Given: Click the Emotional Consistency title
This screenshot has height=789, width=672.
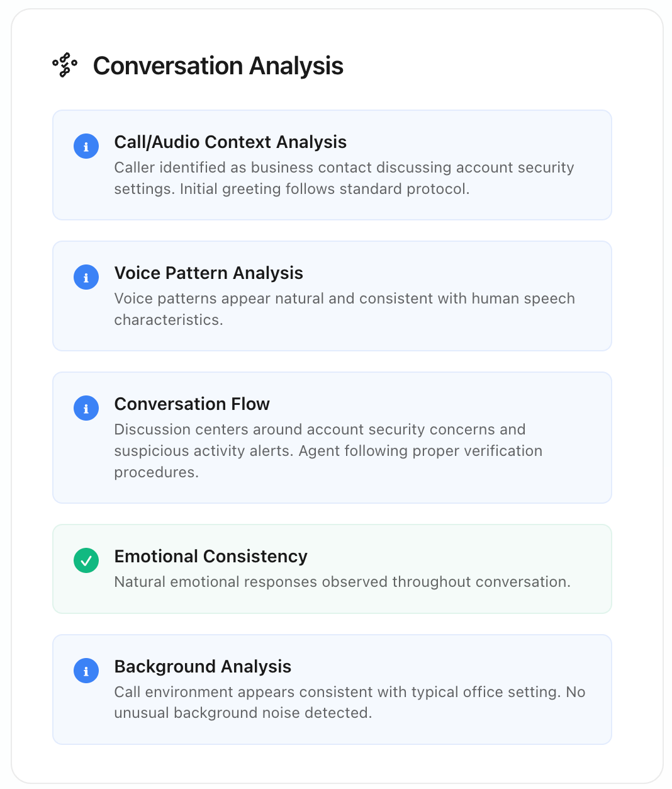Looking at the screenshot, I should point(211,557).
